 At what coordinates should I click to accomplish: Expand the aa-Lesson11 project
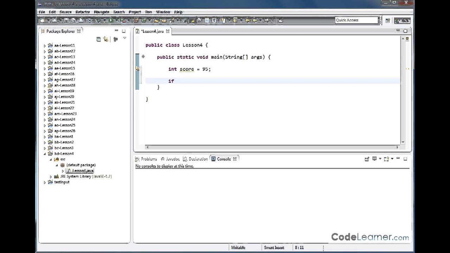pyautogui.click(x=45, y=46)
